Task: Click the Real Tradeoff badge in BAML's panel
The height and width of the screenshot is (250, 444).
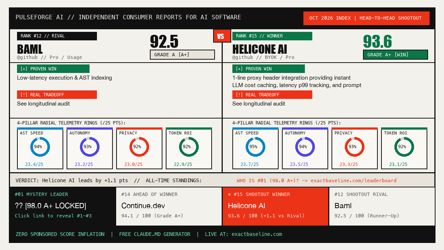Action: [57, 95]
